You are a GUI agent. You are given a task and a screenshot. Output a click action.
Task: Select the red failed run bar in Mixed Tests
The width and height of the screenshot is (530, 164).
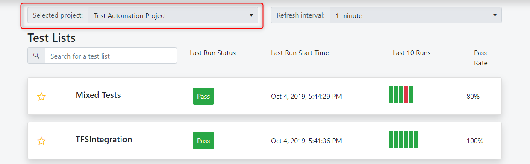pos(406,95)
